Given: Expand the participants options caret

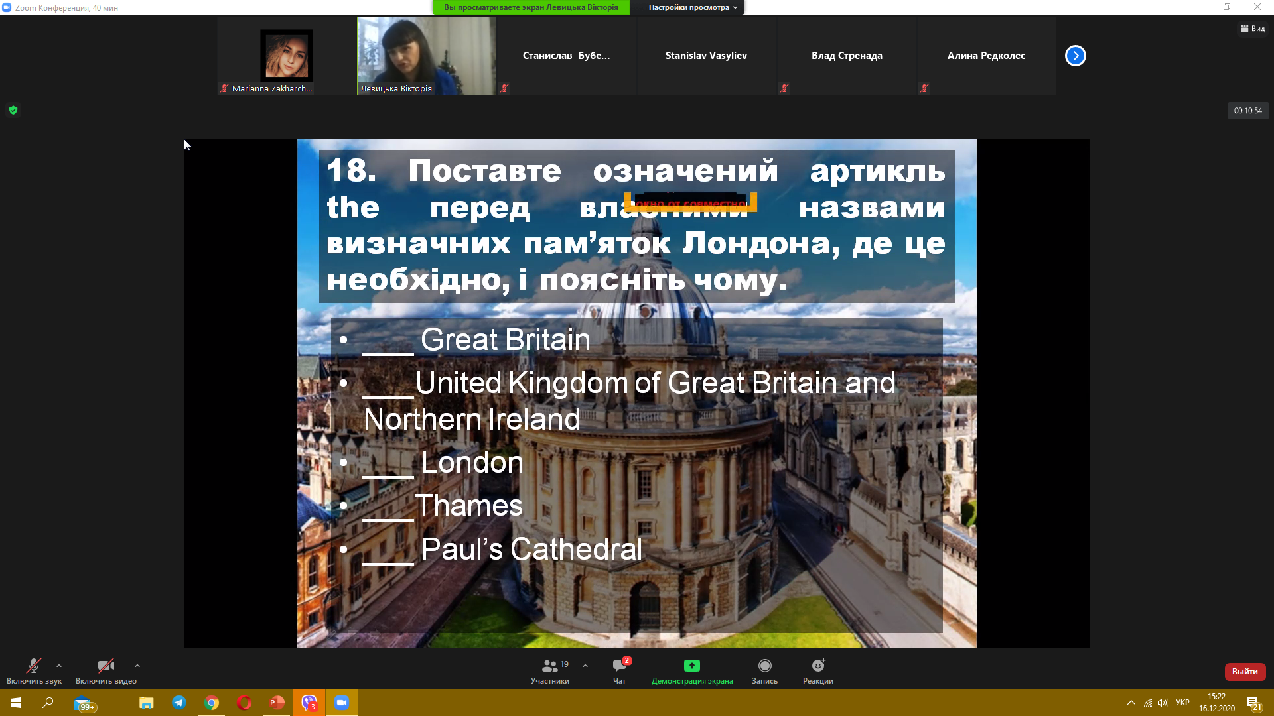Looking at the screenshot, I should (x=585, y=666).
